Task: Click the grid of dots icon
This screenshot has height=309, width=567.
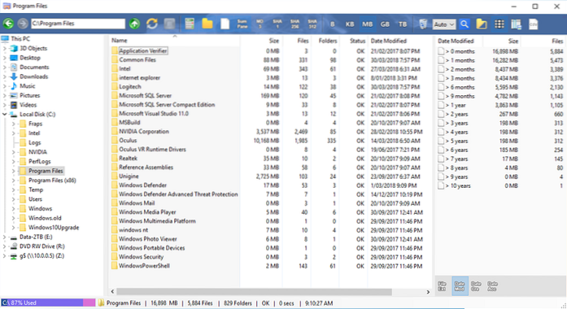Action: [x=499, y=24]
